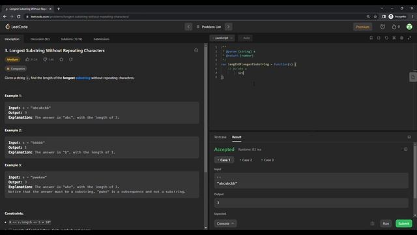The height and width of the screenshot is (235, 417).
Task: Open a new browser tab
Action: pyautogui.click(x=59, y=8)
